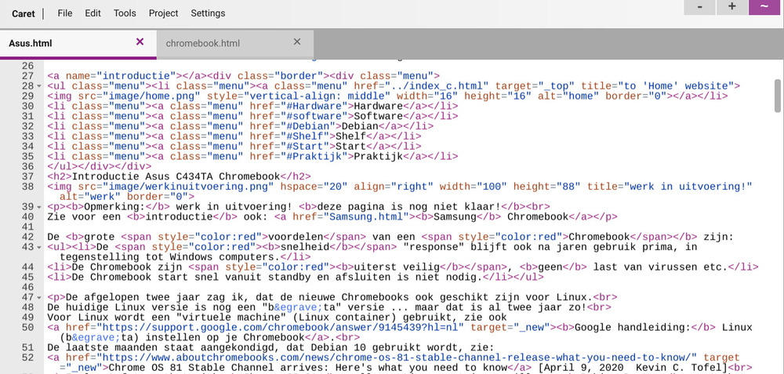This screenshot has height=374, width=784.
Task: Click the "#software" href value
Action: click(317, 116)
